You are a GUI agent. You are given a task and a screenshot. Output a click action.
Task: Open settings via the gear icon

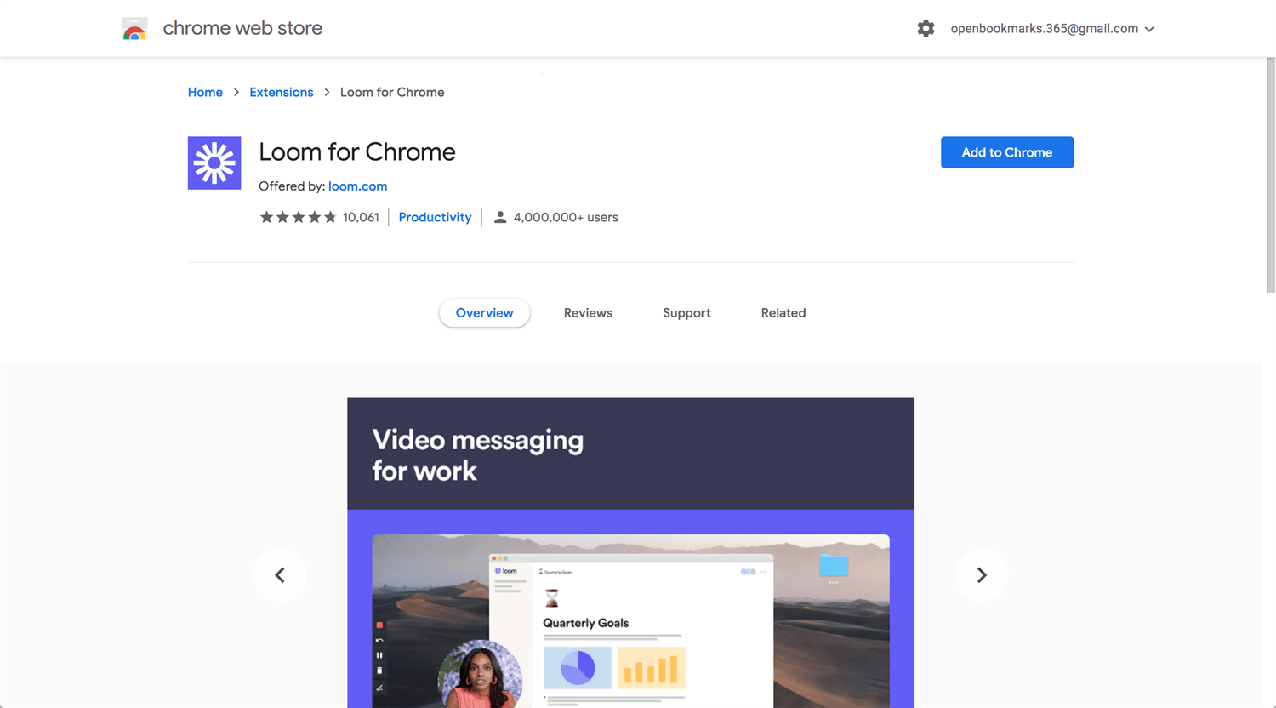(926, 29)
